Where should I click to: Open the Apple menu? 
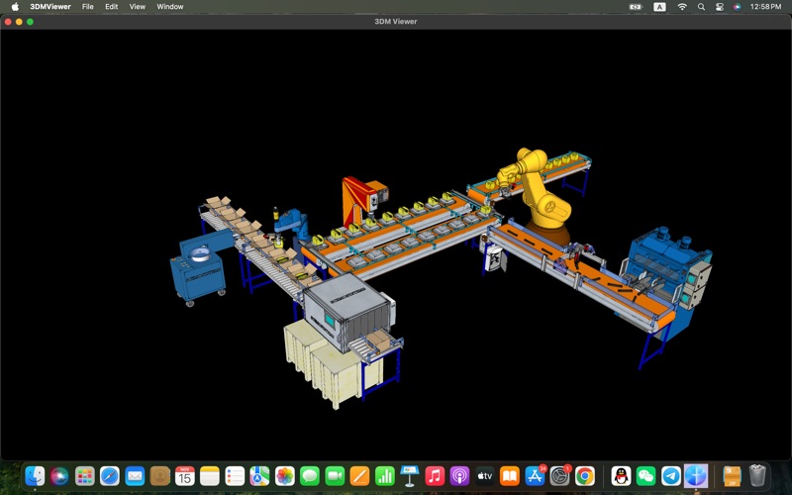[x=15, y=7]
